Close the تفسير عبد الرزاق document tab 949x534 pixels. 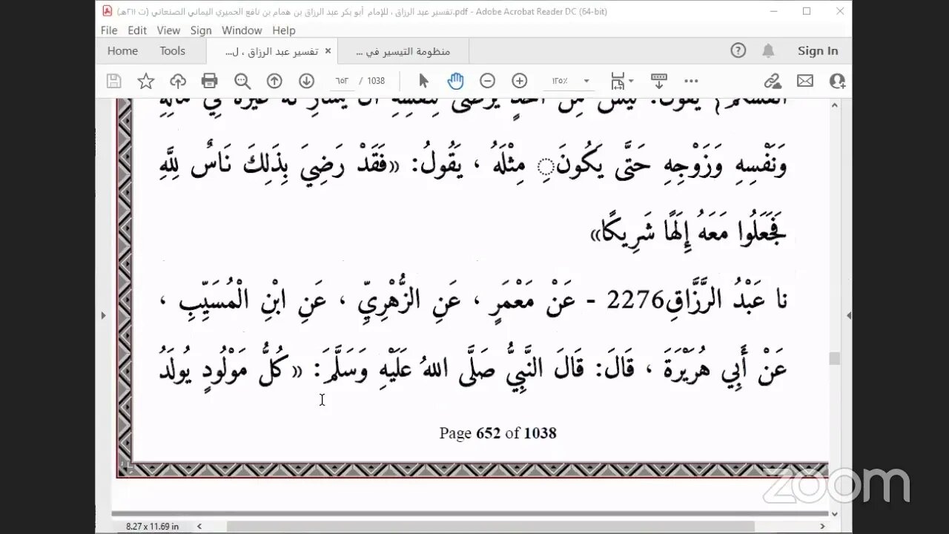(328, 51)
